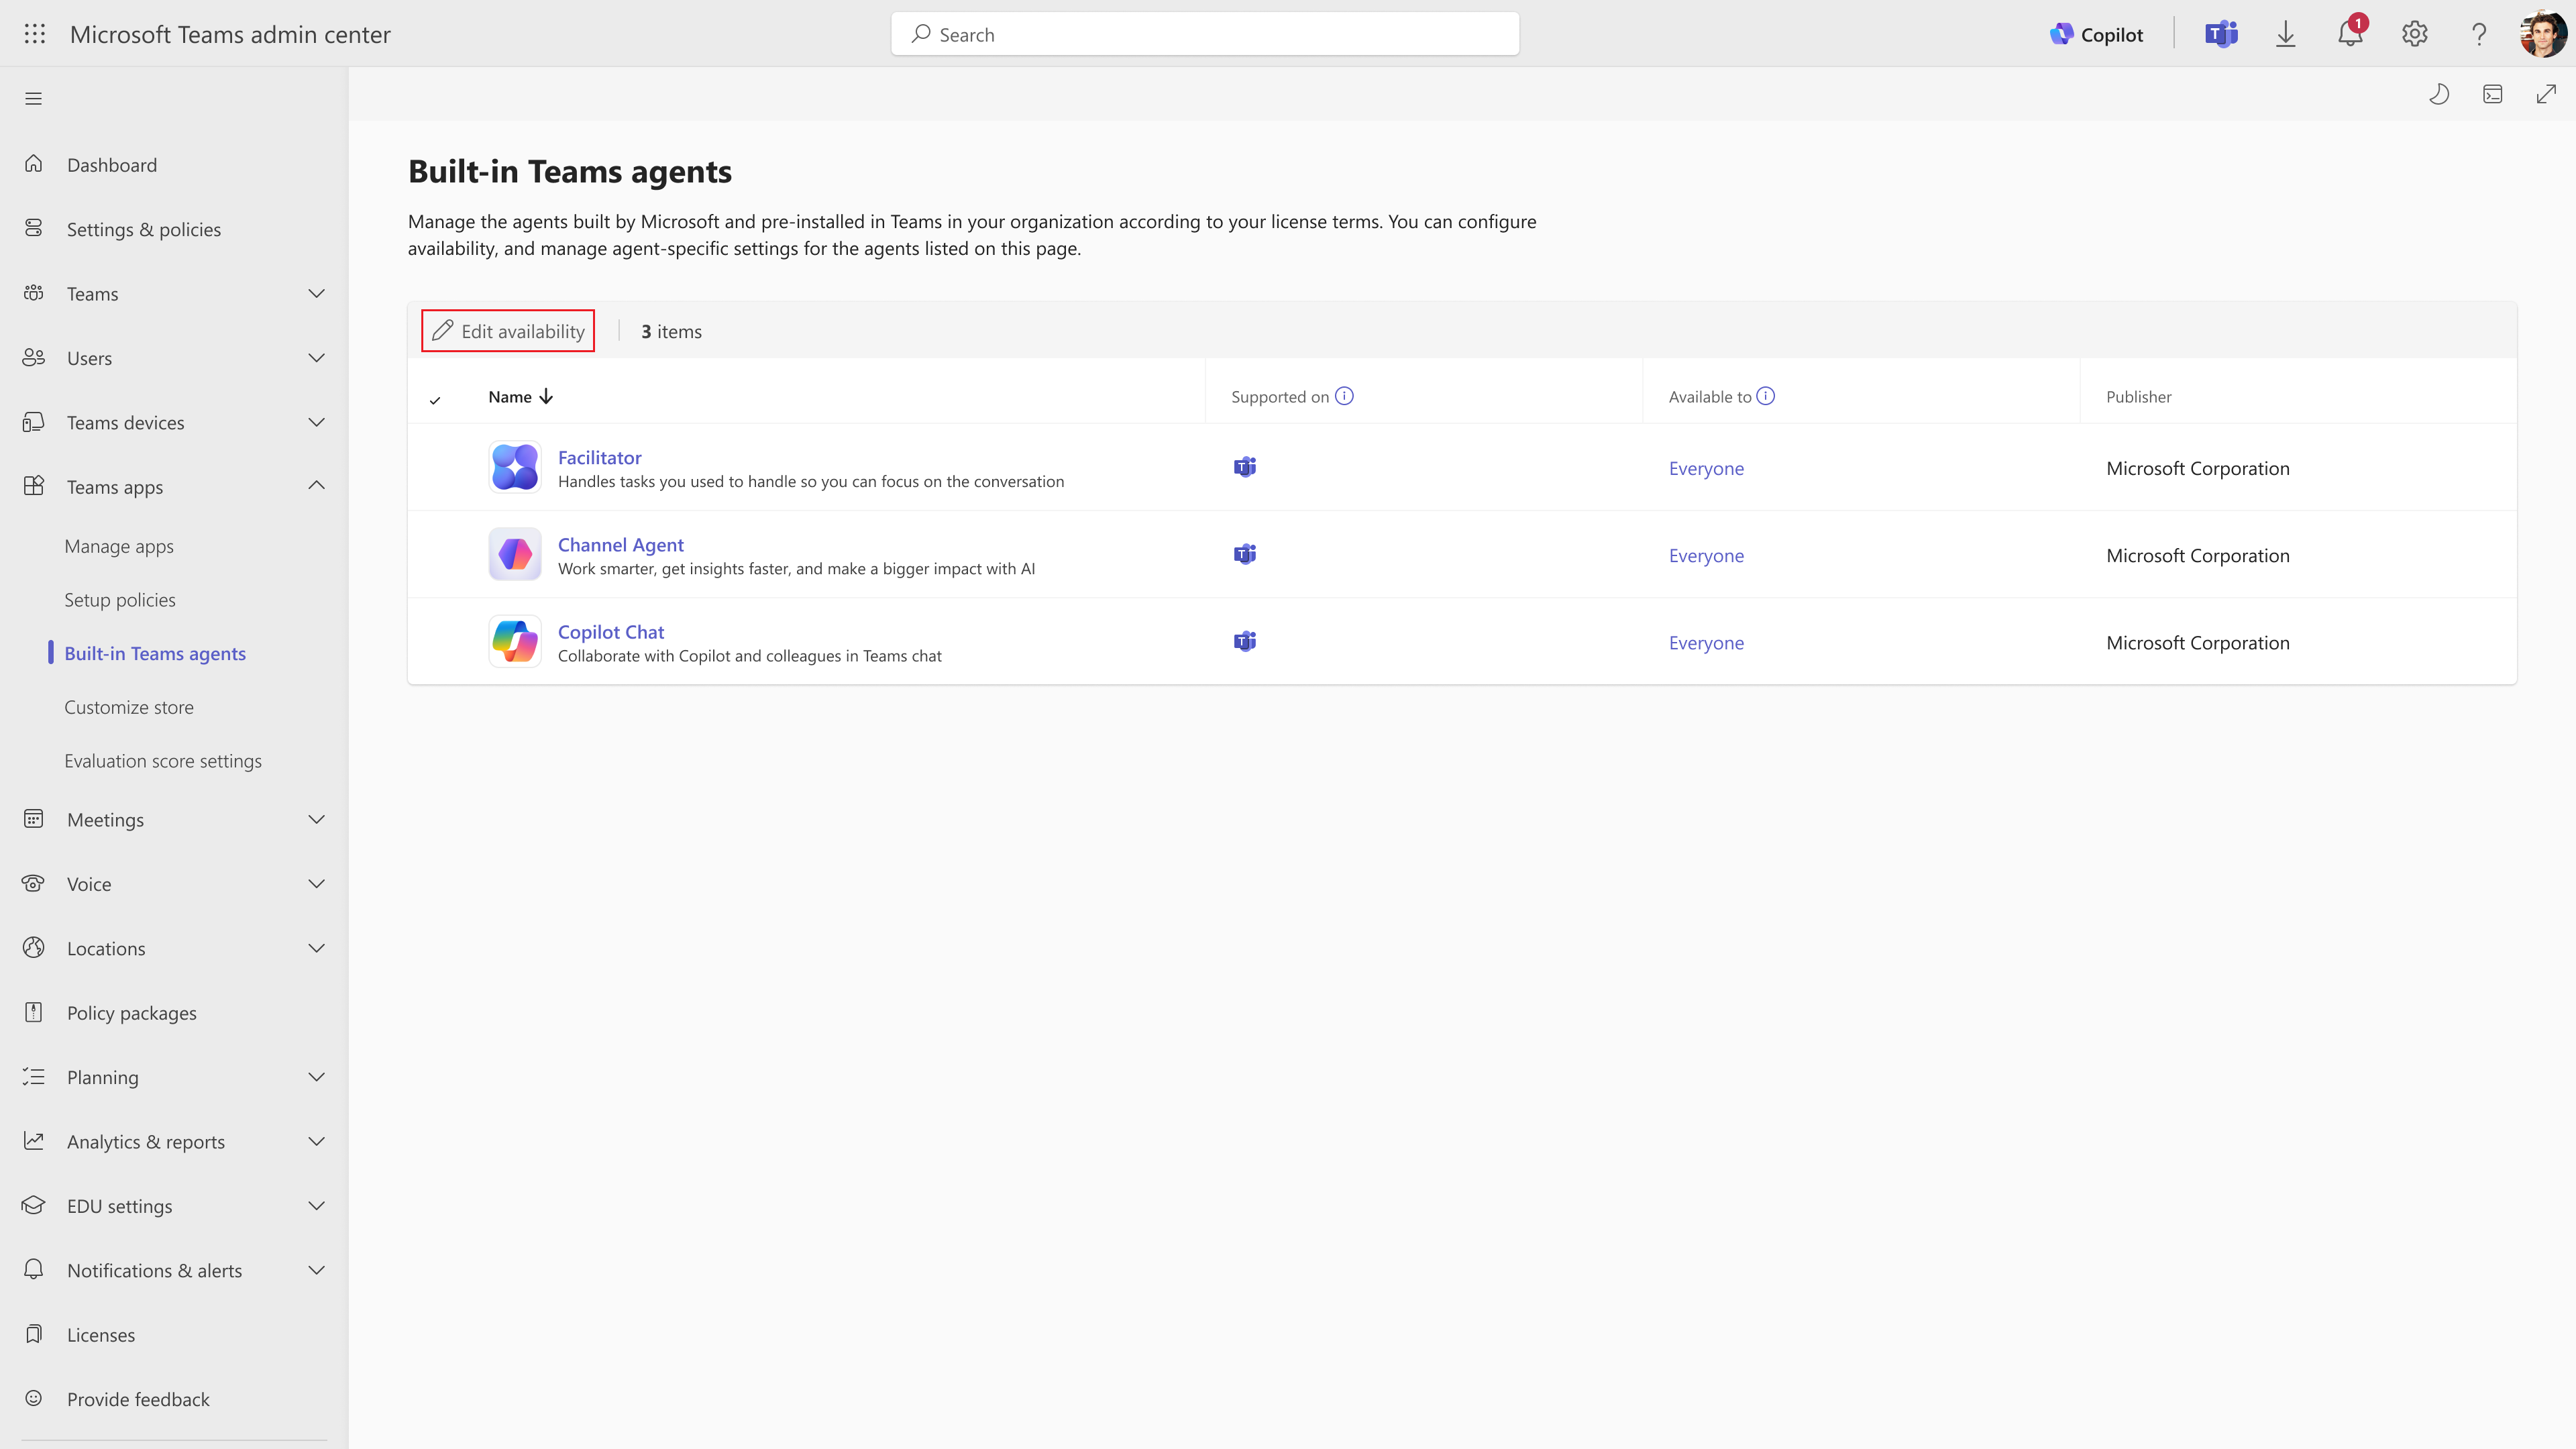Open Provide feedback
Viewport: 2576px width, 1449px height.
(138, 1399)
